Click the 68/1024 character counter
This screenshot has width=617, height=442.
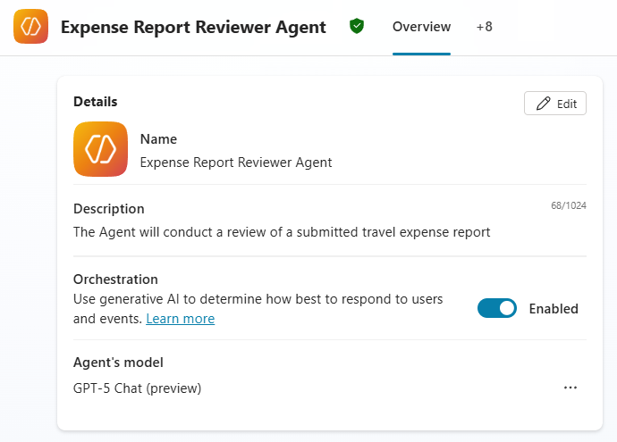click(x=569, y=206)
